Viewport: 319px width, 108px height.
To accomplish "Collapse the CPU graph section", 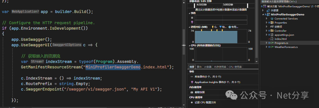I will (x=190, y=45).
